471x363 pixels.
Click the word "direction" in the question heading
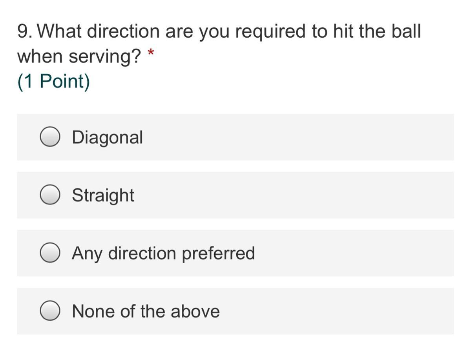pyautogui.click(x=123, y=31)
